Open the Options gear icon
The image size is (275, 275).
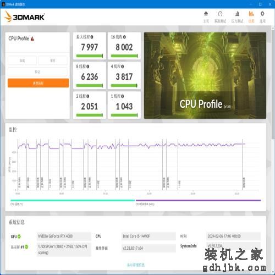tap(262, 14)
